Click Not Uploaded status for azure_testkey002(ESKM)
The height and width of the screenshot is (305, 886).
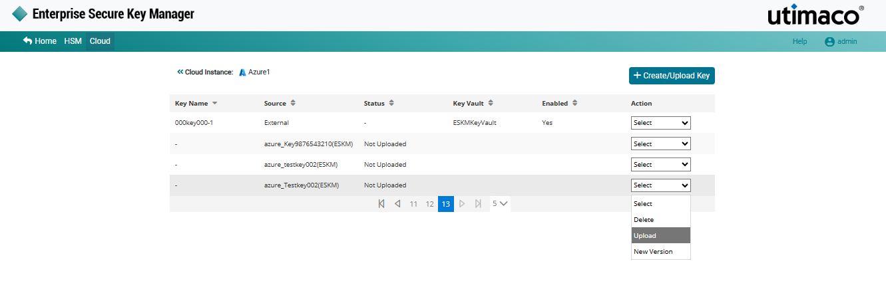click(x=385, y=164)
